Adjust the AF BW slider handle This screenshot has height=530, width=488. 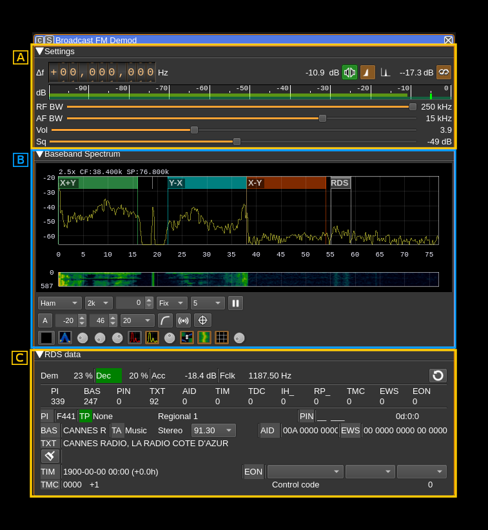click(x=323, y=118)
